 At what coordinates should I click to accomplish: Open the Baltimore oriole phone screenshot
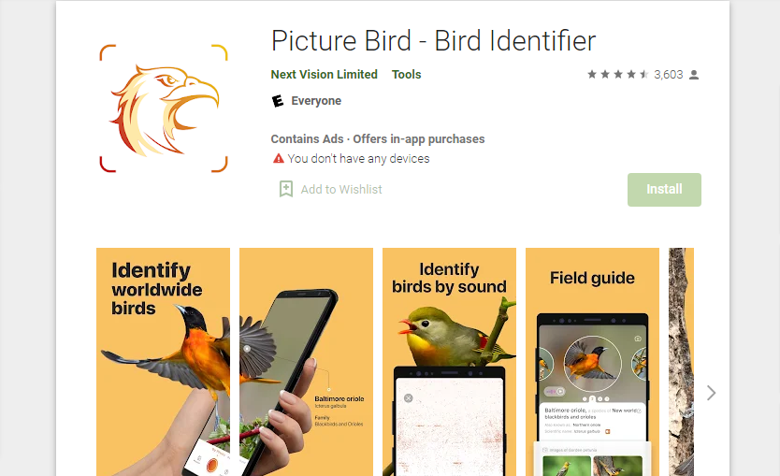pos(306,362)
